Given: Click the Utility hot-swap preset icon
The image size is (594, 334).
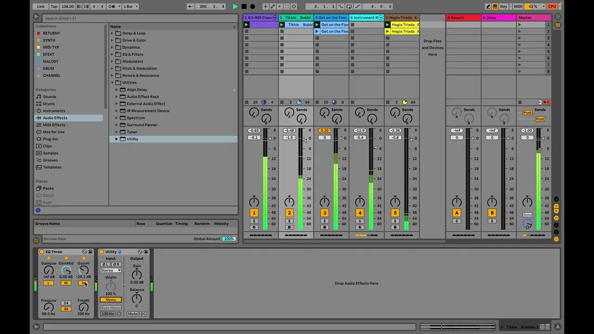Looking at the screenshot, I should [x=140, y=252].
